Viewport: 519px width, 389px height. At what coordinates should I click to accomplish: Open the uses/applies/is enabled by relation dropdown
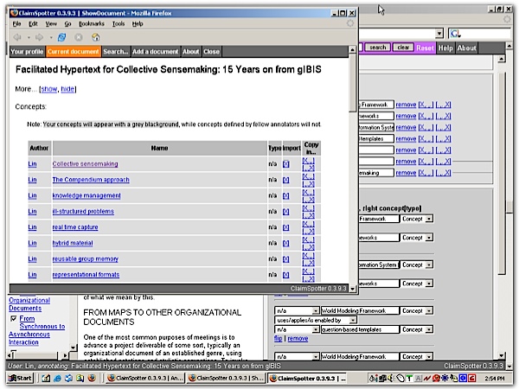coord(353,320)
